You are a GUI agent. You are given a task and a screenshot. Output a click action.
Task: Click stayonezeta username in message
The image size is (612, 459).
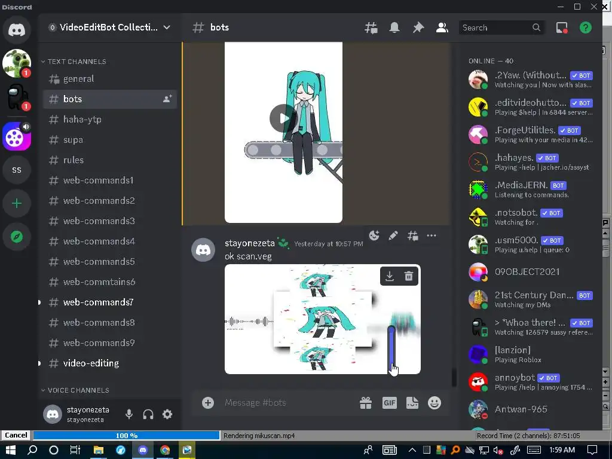pyautogui.click(x=250, y=243)
